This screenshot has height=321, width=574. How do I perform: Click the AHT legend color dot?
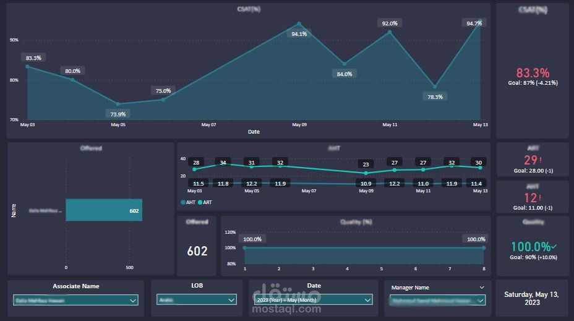(x=183, y=202)
